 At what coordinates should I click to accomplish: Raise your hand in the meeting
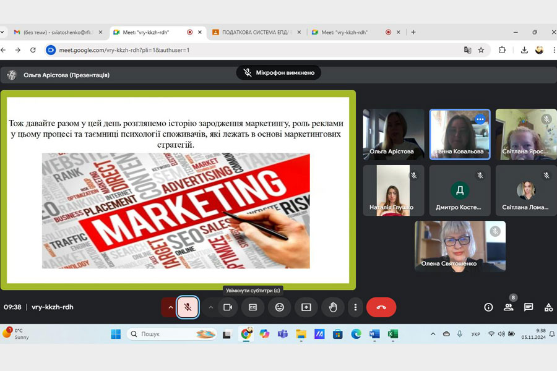332,307
